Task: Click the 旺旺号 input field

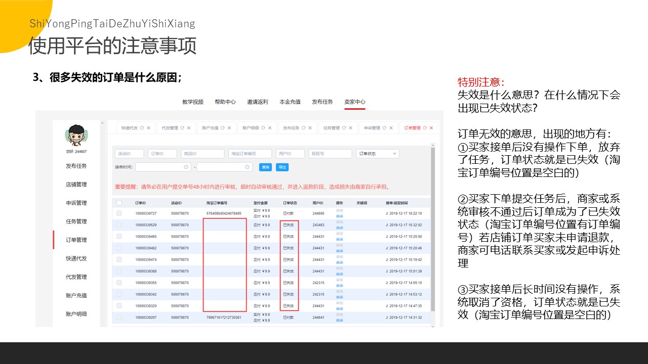Action: (330, 154)
